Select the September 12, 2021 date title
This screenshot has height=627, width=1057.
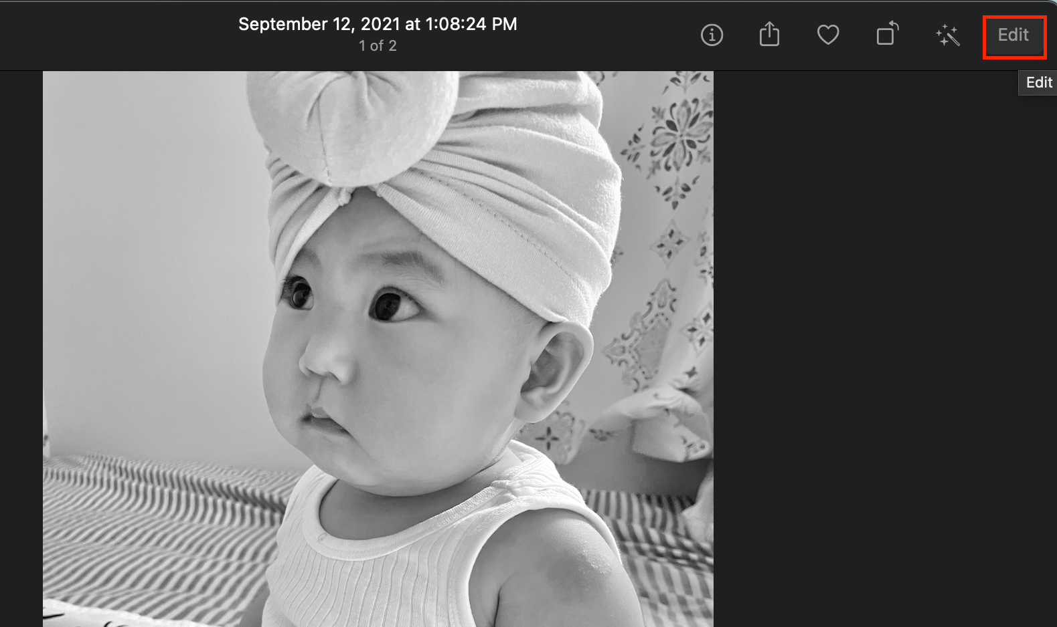click(x=378, y=24)
